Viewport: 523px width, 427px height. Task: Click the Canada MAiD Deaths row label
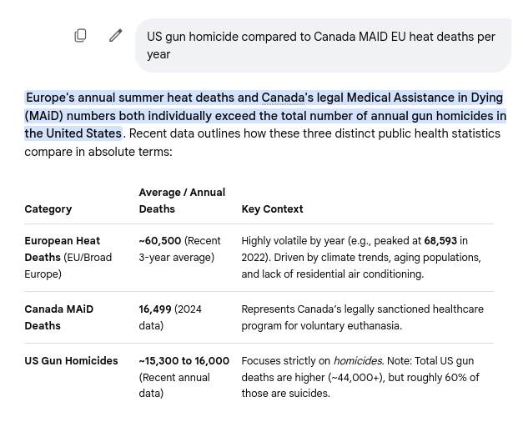coord(58,317)
